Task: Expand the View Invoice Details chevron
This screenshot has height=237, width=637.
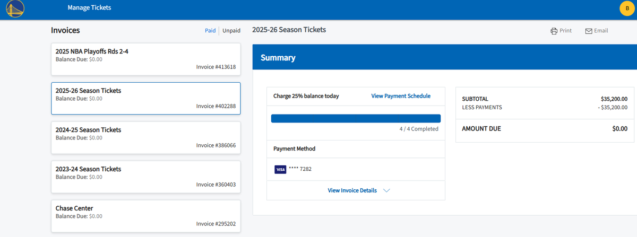Action: pyautogui.click(x=386, y=191)
